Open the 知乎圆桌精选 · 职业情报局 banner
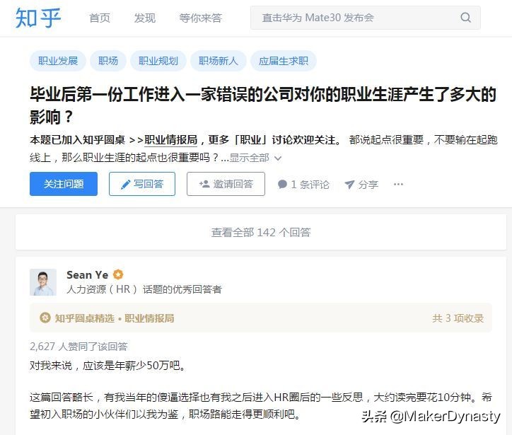This screenshot has width=512, height=435. click(261, 318)
